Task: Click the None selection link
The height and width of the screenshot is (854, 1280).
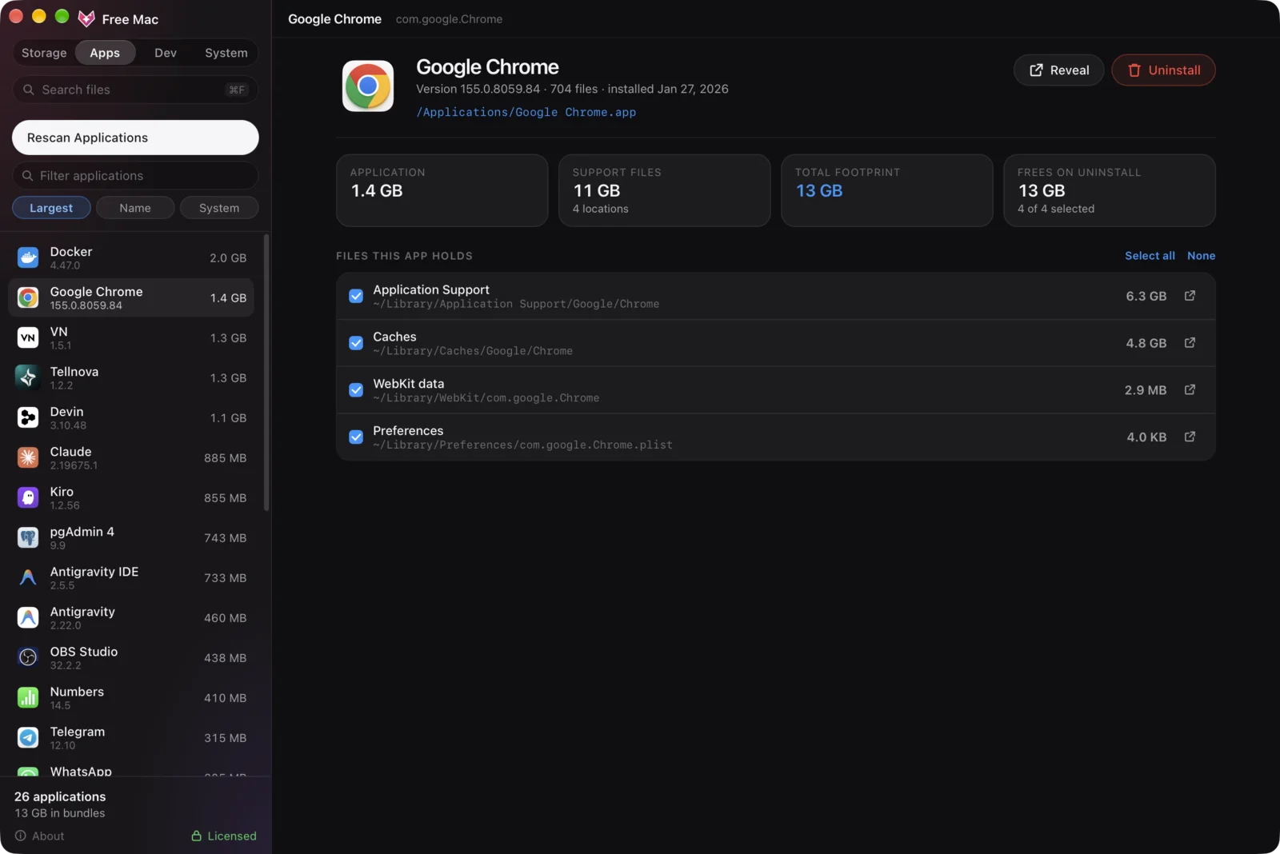Action: (1201, 256)
